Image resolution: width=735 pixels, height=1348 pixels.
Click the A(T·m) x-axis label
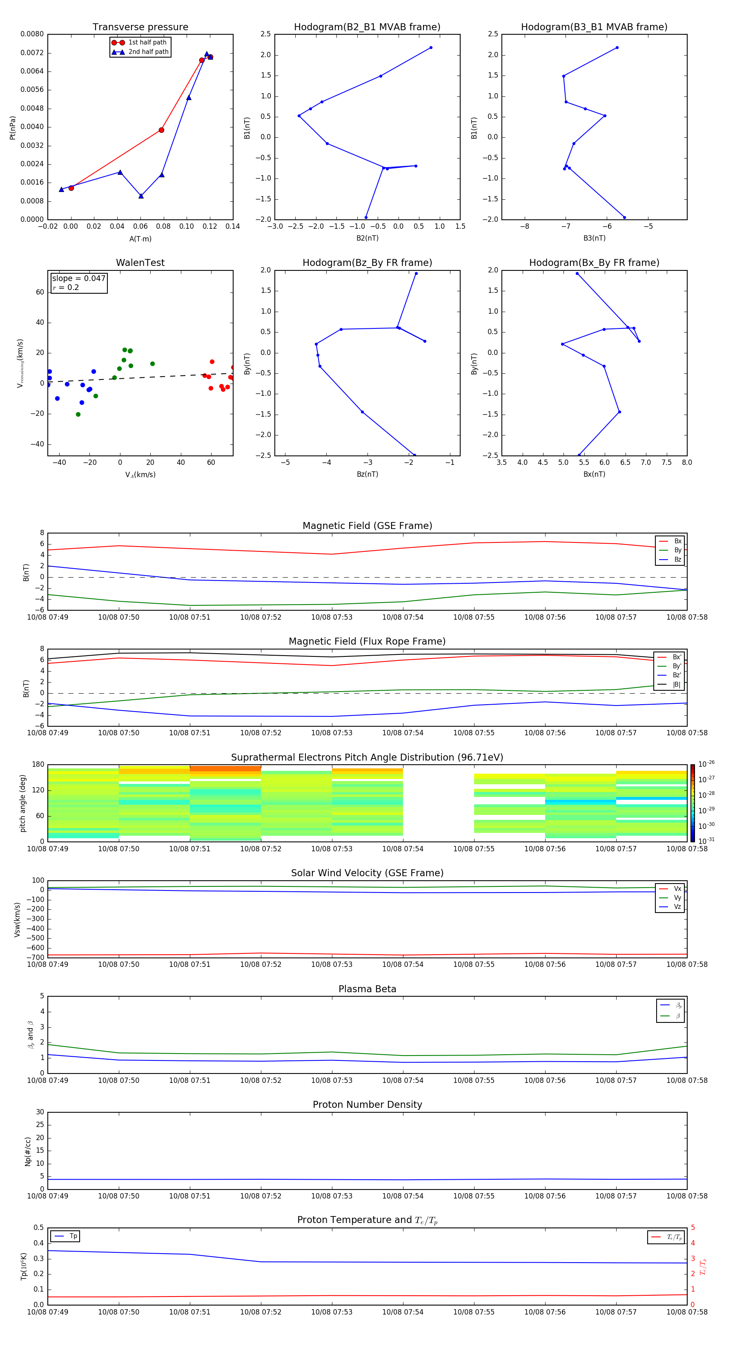point(140,239)
